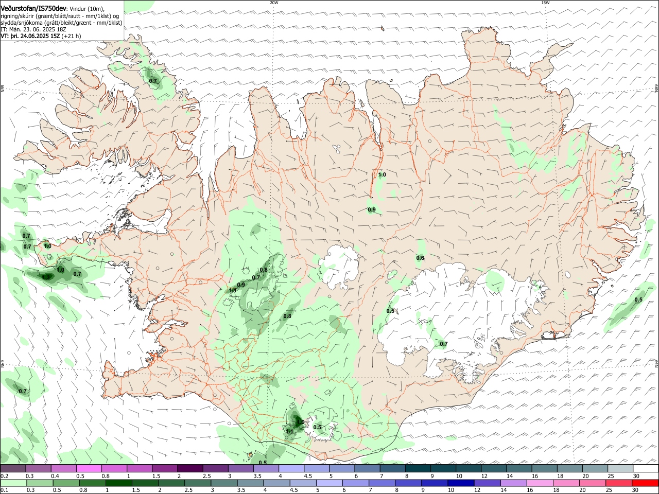Image resolution: width=659 pixels, height=494 pixels.
Task: Click the '0.6' precipitation value in the central highlands
Action: coord(420,258)
